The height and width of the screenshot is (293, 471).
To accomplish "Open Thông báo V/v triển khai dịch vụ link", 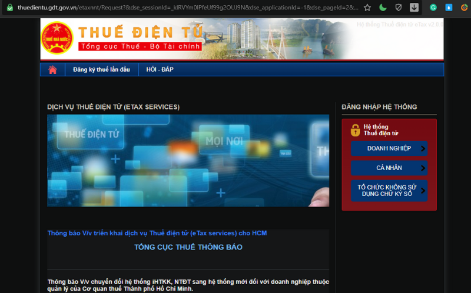I will pyautogui.click(x=157, y=233).
